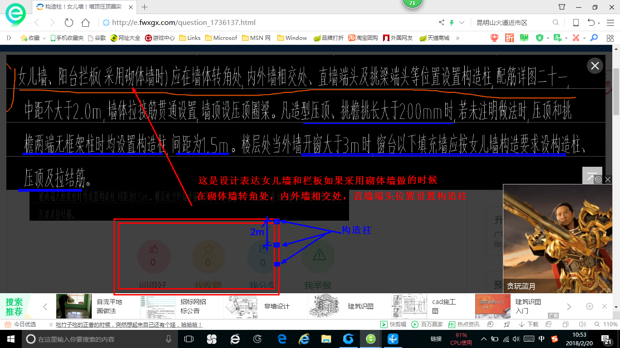Image resolution: width=620 pixels, height=348 pixels.
Task: Open a new browser tab
Action: pyautogui.click(x=145, y=7)
